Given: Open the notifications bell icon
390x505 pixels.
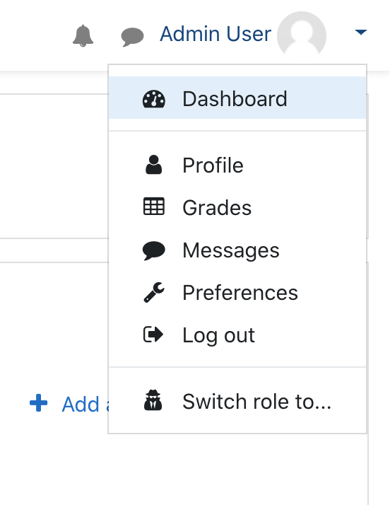Looking at the screenshot, I should pyautogui.click(x=83, y=36).
